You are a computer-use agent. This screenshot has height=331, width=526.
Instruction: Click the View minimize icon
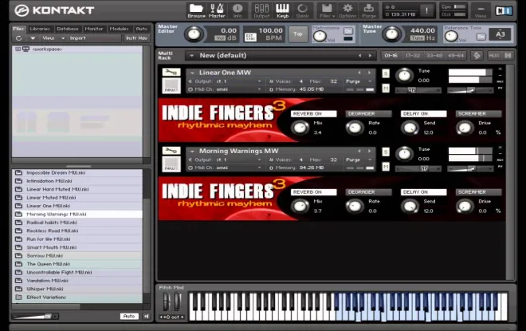tap(481, 10)
